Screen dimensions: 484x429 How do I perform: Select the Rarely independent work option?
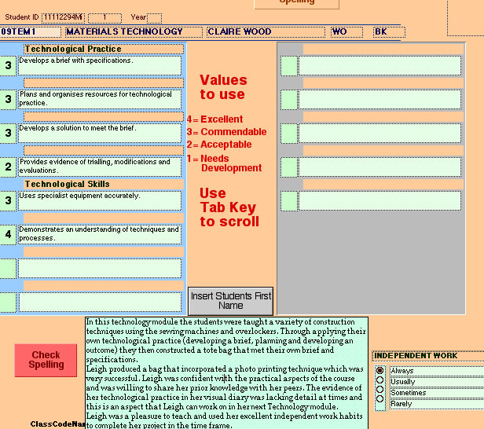tap(380, 399)
